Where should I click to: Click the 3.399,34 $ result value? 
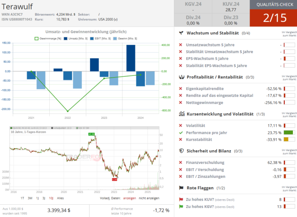[59, 210]
